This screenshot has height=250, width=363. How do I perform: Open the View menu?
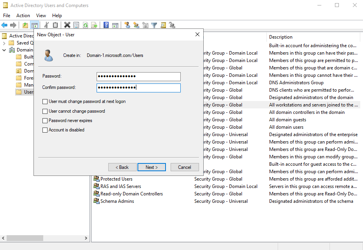click(x=41, y=15)
